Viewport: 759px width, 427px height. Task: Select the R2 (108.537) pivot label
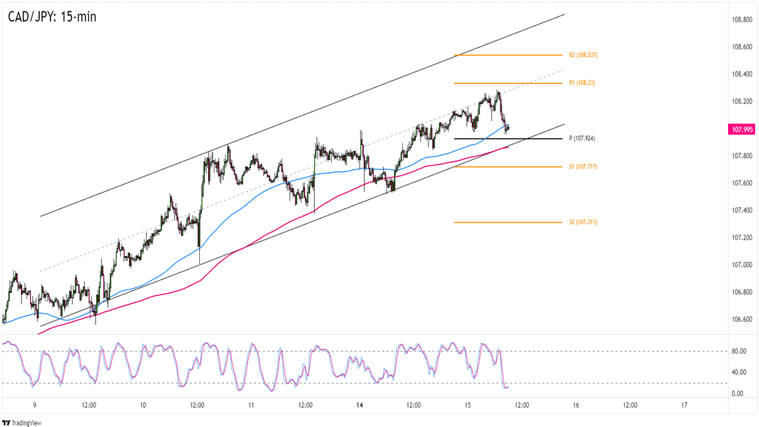tap(583, 55)
